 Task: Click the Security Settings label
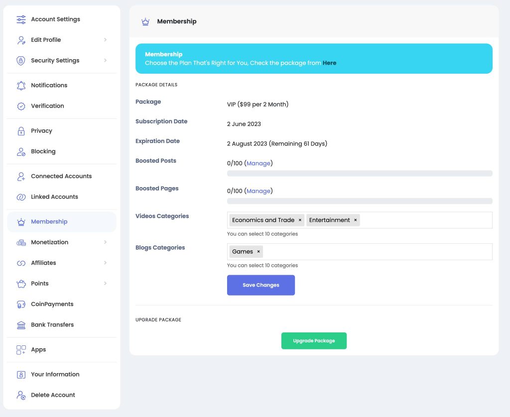tap(55, 60)
